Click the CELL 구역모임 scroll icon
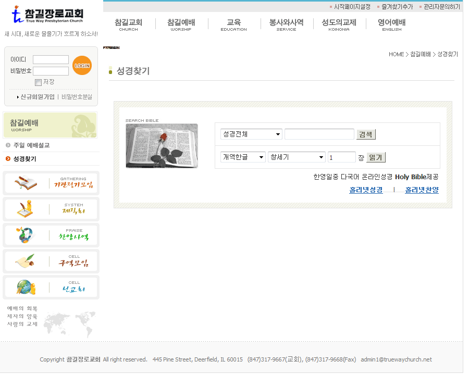The image size is (469, 374). tap(25, 261)
